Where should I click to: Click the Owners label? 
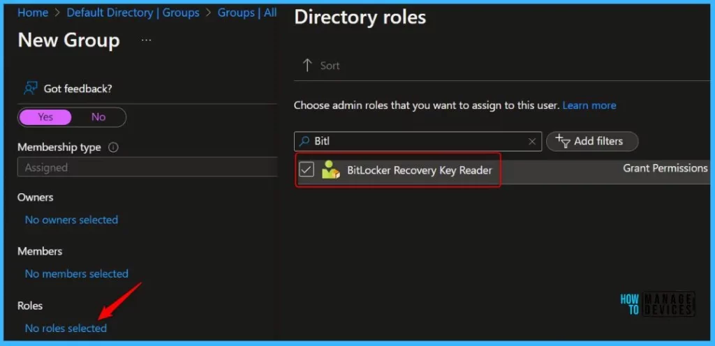click(35, 197)
